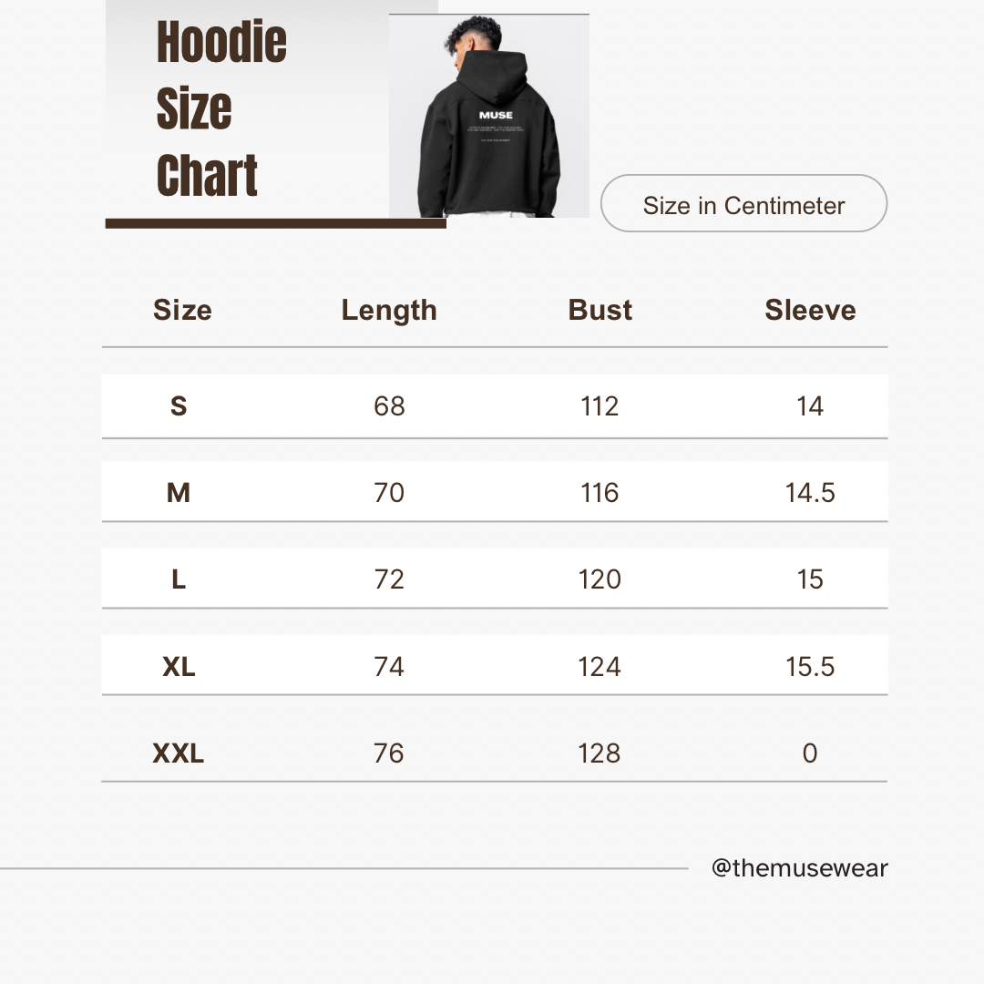Select the XXL sleeve value 0
The image size is (984, 984).
click(x=810, y=753)
